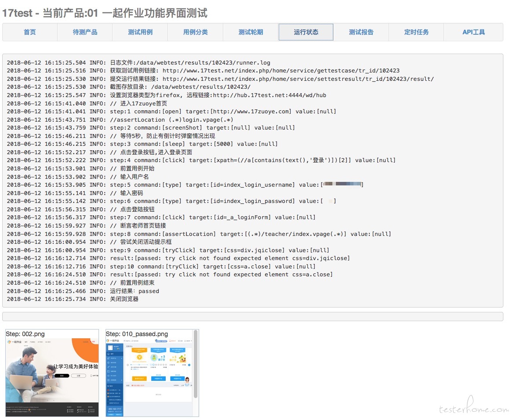Select the step:1 command:[open] log line
The image size is (510, 420).
click(x=171, y=112)
